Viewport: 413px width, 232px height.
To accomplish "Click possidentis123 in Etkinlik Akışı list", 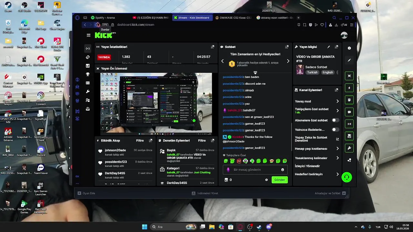I will coord(116,162).
